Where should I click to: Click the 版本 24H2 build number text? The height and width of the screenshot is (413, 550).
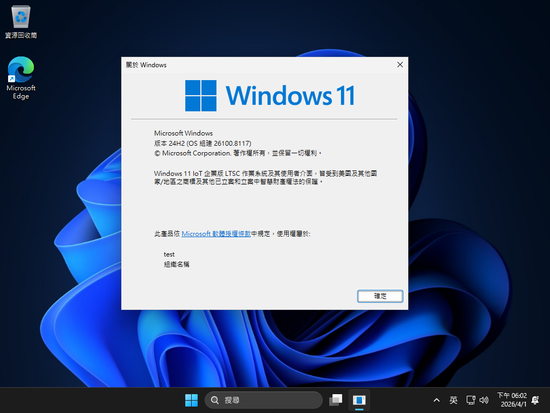(202, 143)
